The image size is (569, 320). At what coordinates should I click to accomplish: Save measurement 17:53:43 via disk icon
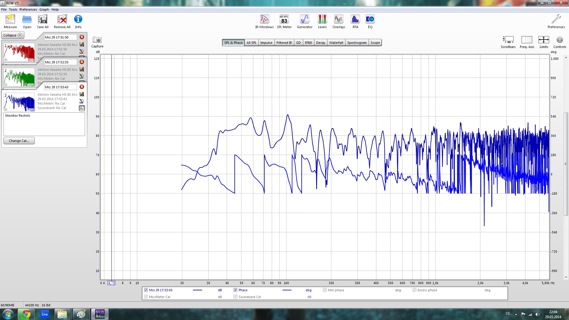point(82,94)
